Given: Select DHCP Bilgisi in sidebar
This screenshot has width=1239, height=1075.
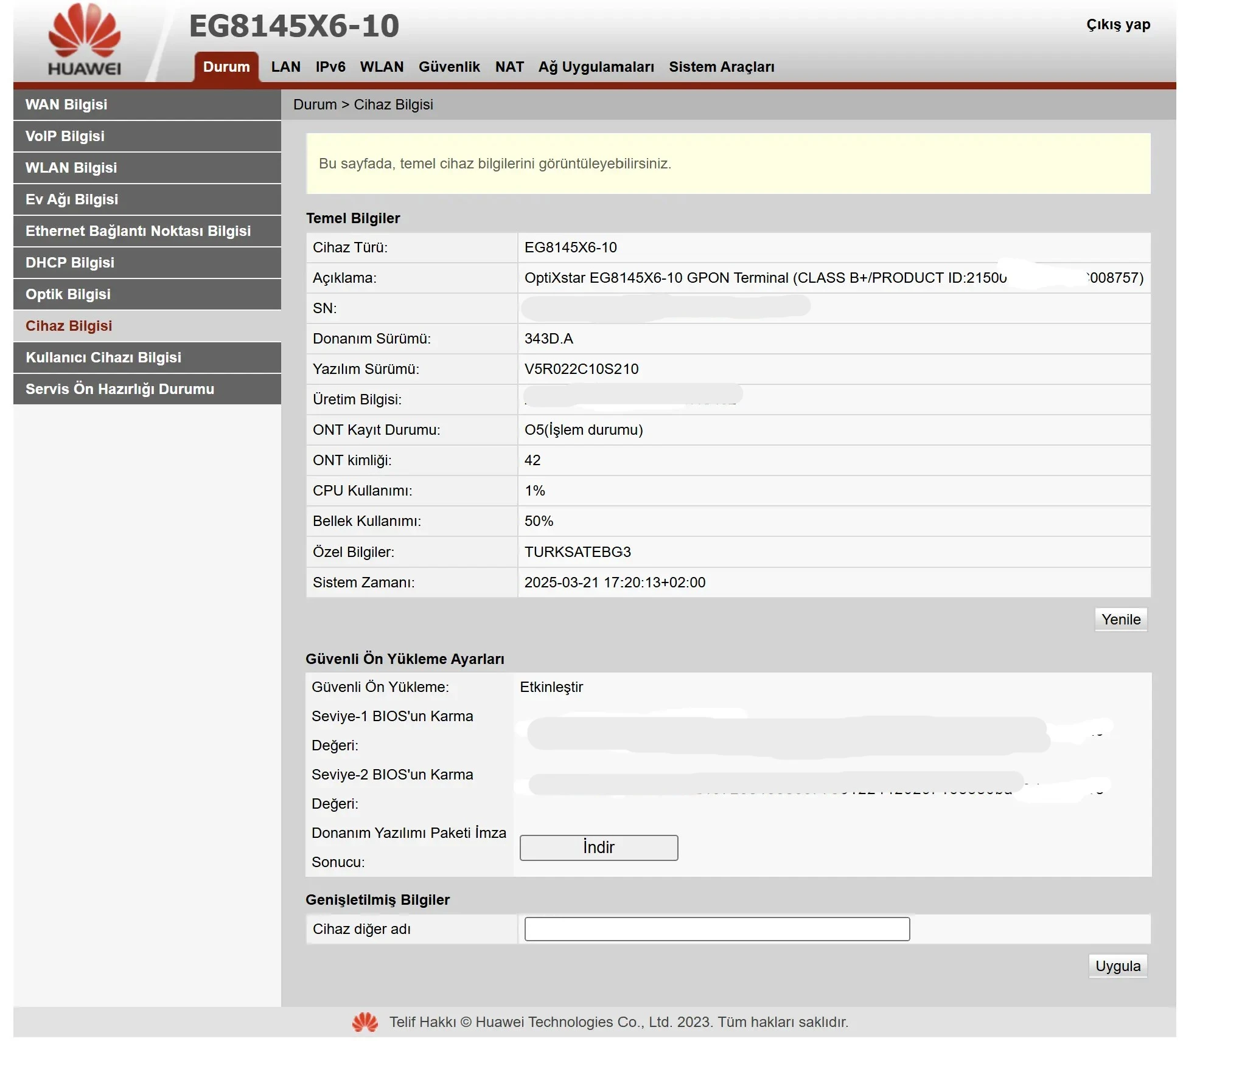Looking at the screenshot, I should click(147, 263).
